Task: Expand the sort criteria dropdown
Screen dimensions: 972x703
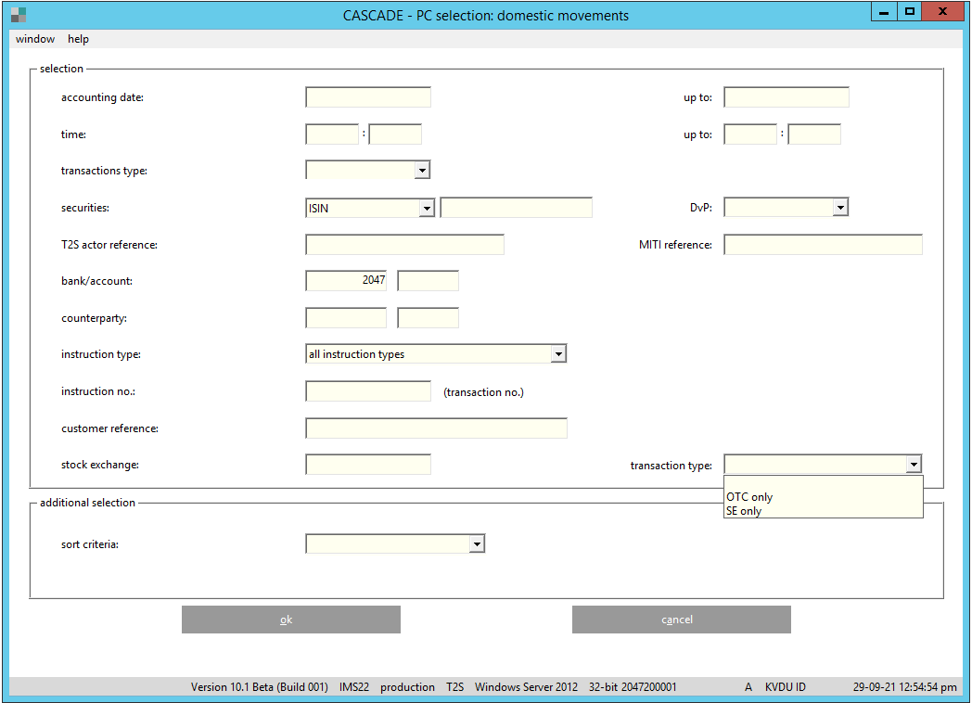Action: (x=477, y=544)
